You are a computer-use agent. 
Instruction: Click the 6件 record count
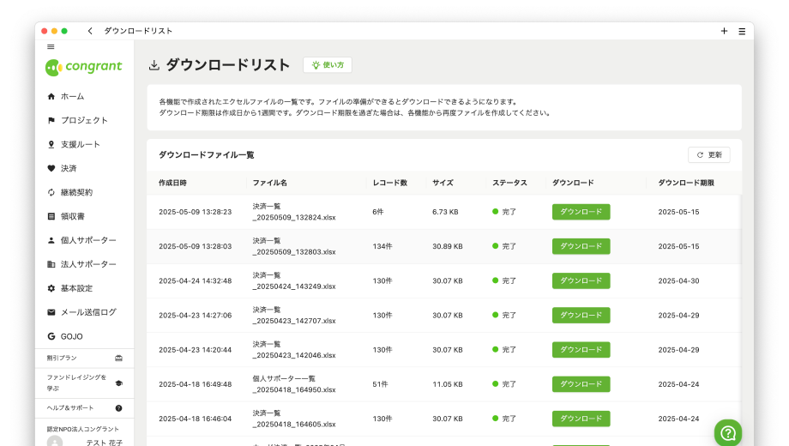378,212
